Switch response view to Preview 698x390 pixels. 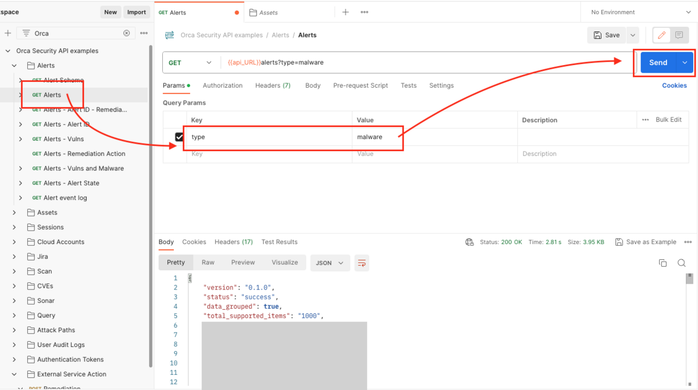point(243,263)
